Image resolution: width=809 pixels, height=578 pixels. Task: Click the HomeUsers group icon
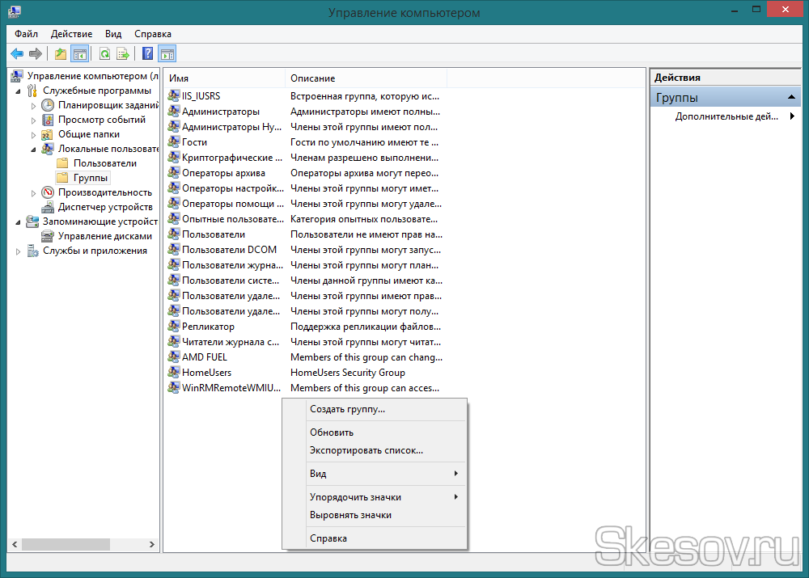174,373
